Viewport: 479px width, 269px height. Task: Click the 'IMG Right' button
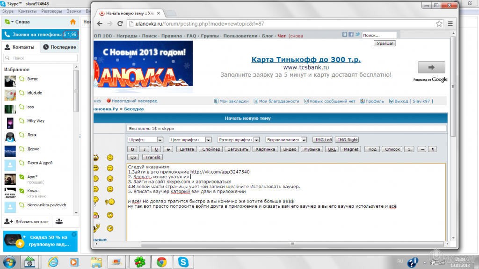(x=348, y=140)
